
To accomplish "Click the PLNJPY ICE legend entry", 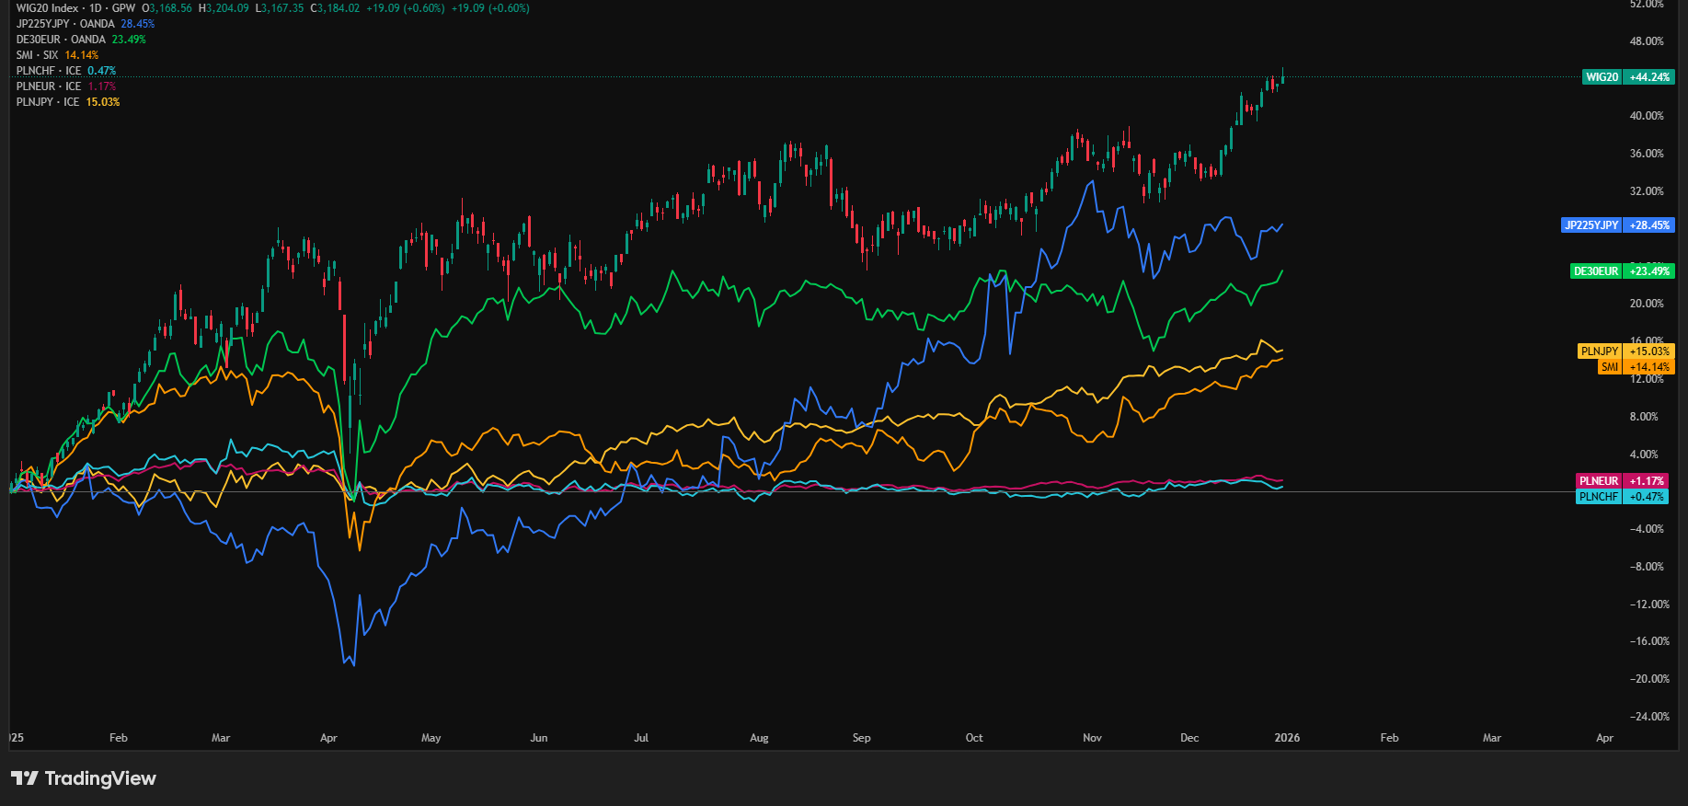I will (47, 102).
